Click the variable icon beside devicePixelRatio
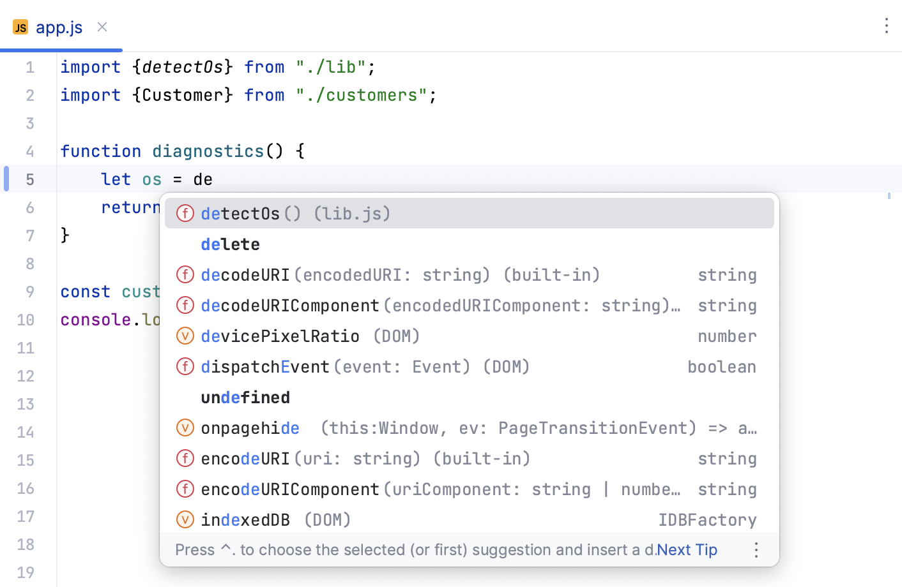 click(185, 336)
